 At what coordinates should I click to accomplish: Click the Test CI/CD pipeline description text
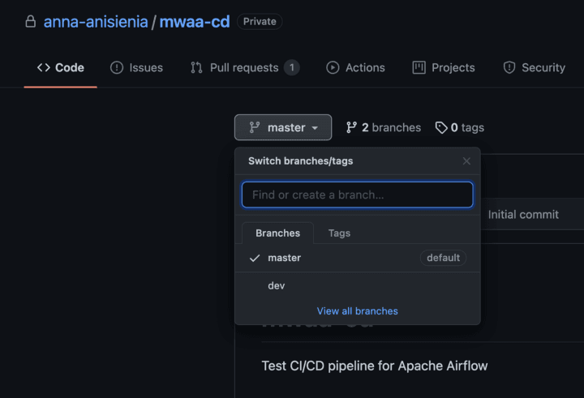point(375,366)
